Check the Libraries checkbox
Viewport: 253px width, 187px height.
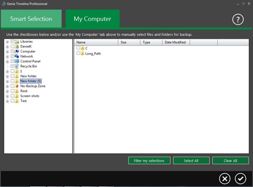pyautogui.click(x=12, y=42)
